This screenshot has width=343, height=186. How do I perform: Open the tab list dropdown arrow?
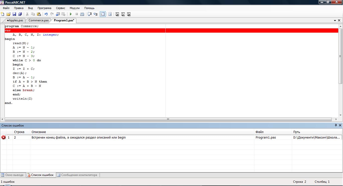tap(335, 21)
